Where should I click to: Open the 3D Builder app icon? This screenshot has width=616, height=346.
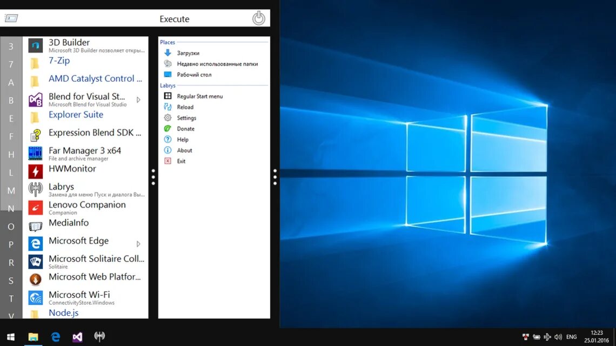point(35,45)
